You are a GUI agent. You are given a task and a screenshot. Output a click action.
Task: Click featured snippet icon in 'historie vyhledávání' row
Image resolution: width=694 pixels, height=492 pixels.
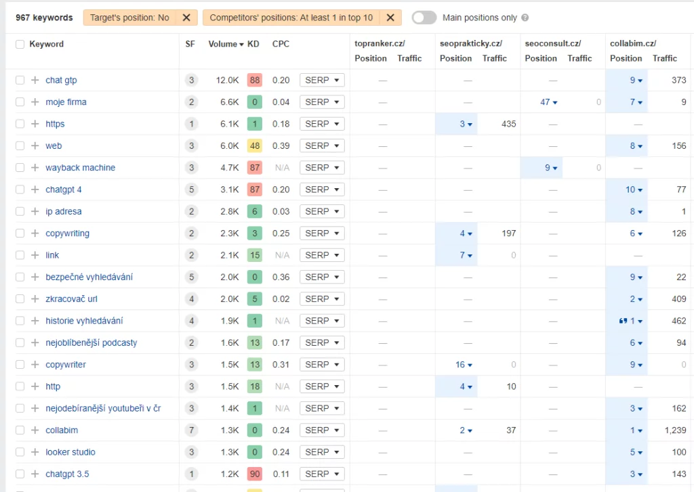[624, 321]
